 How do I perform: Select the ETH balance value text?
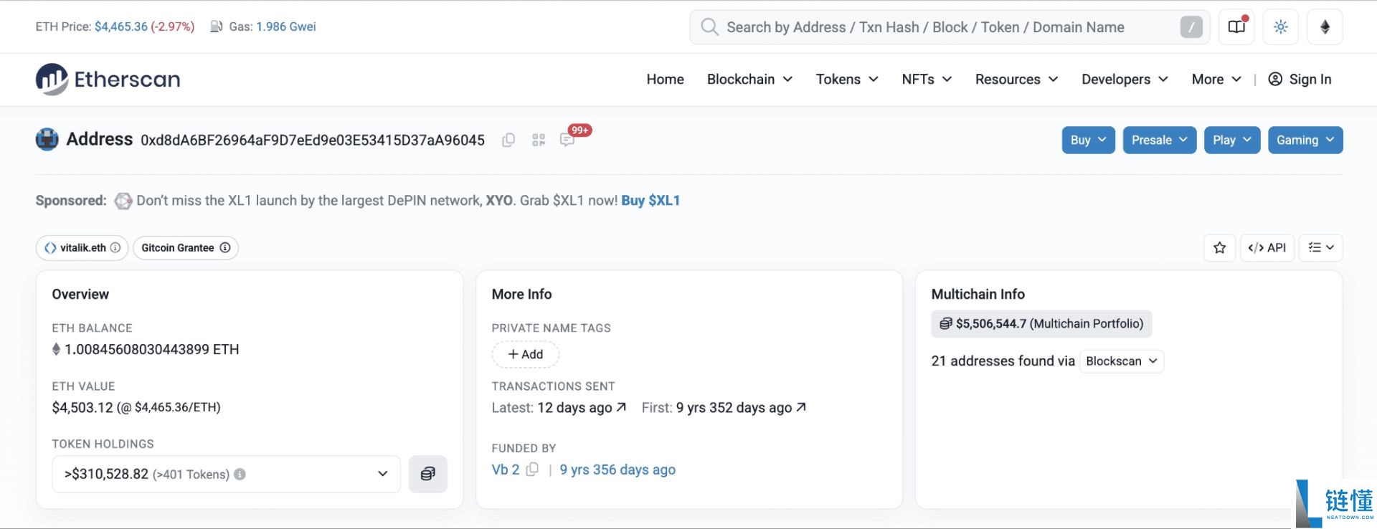tap(152, 350)
